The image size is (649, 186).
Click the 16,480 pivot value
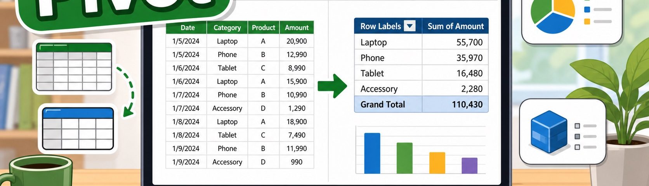point(469,73)
